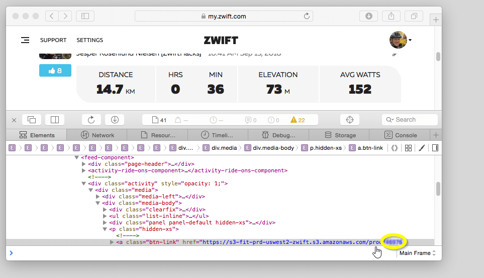Toggle shadow DOM display icon
This screenshot has height=278, width=484.
point(394,148)
